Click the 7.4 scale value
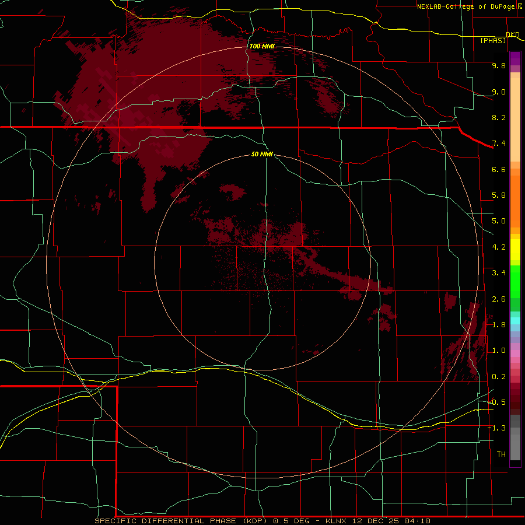 click(x=499, y=143)
